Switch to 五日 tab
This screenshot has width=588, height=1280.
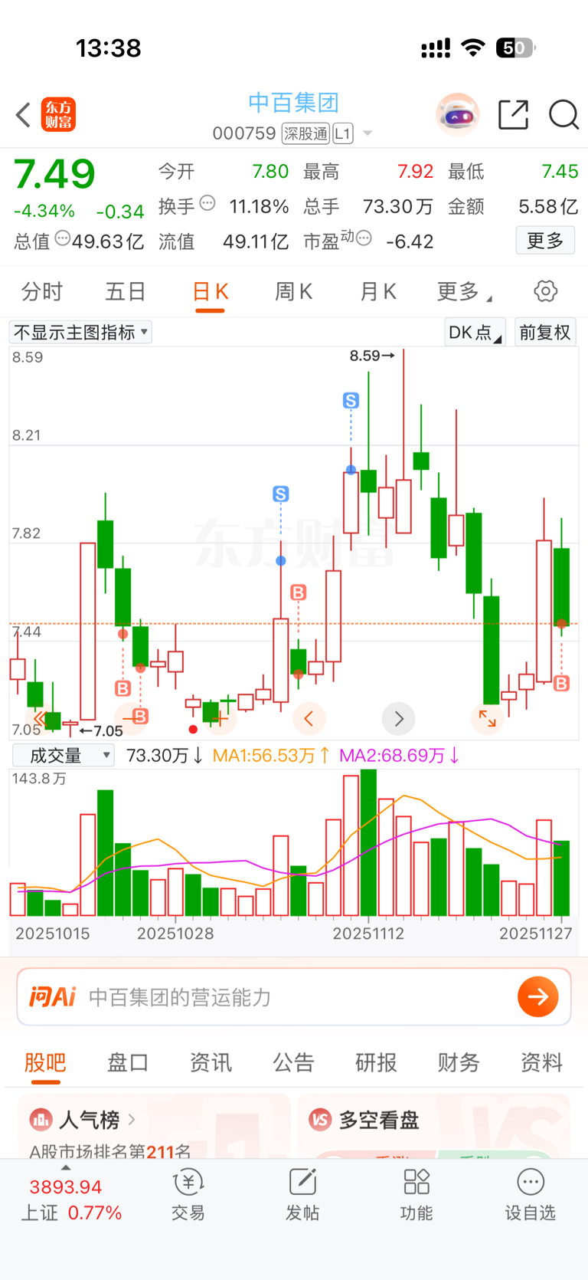tap(126, 291)
